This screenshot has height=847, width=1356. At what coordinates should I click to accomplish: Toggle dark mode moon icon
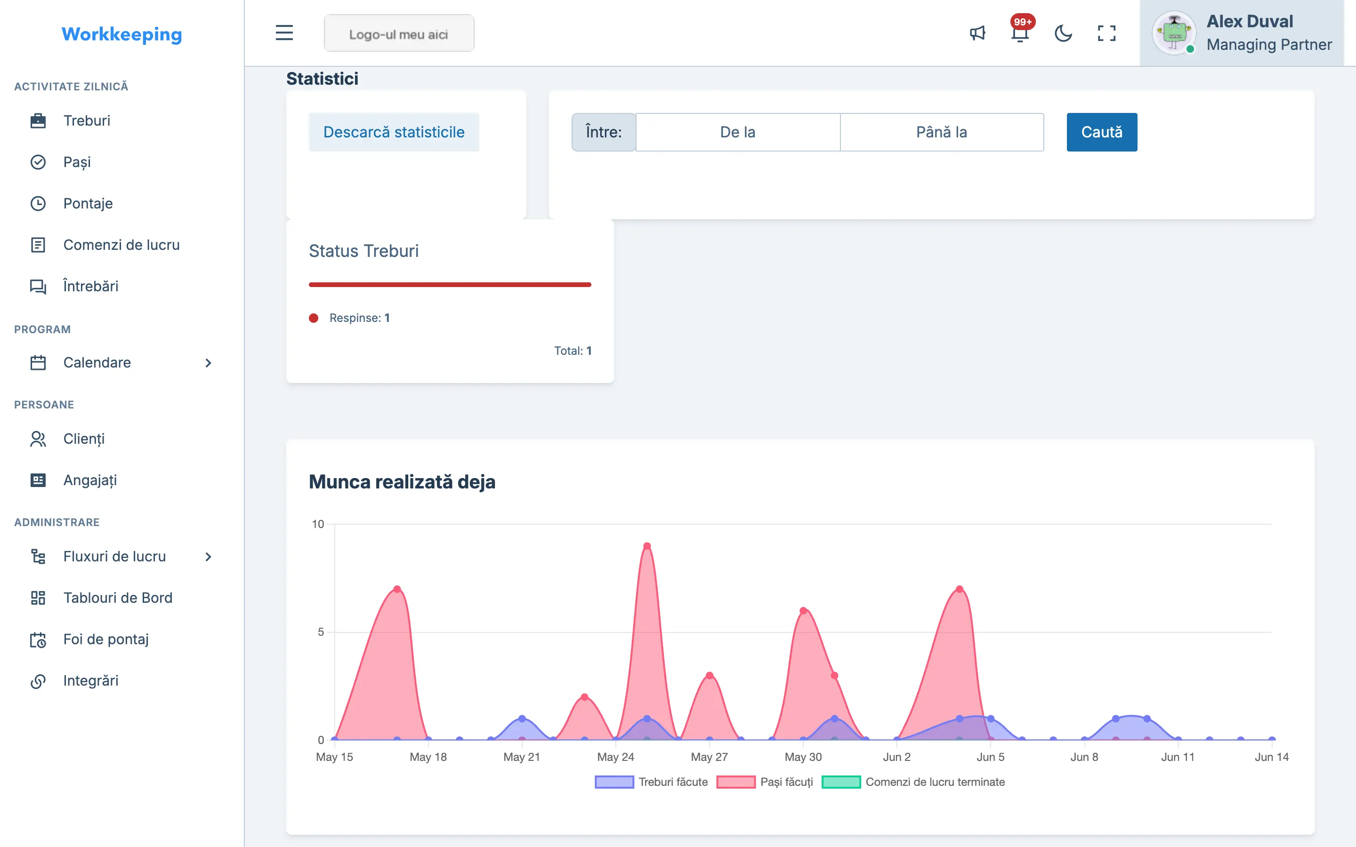click(1063, 33)
